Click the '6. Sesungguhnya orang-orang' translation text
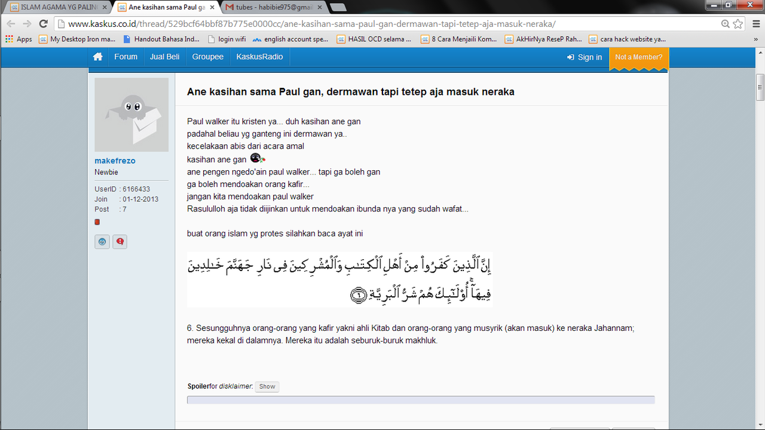The image size is (765, 430). point(411,334)
